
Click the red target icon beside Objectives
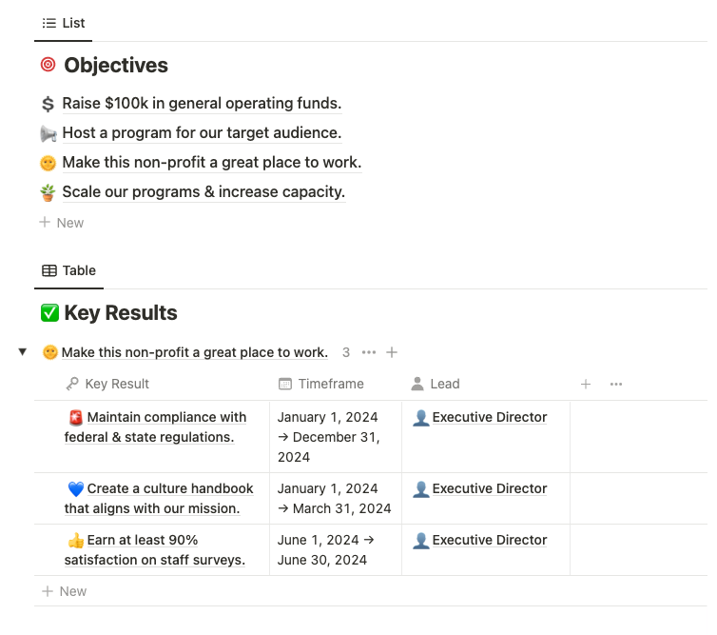tap(48, 65)
